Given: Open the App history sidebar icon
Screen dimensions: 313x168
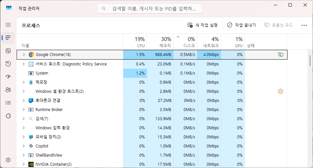Looking at the screenshot, I should click(x=8, y=64).
